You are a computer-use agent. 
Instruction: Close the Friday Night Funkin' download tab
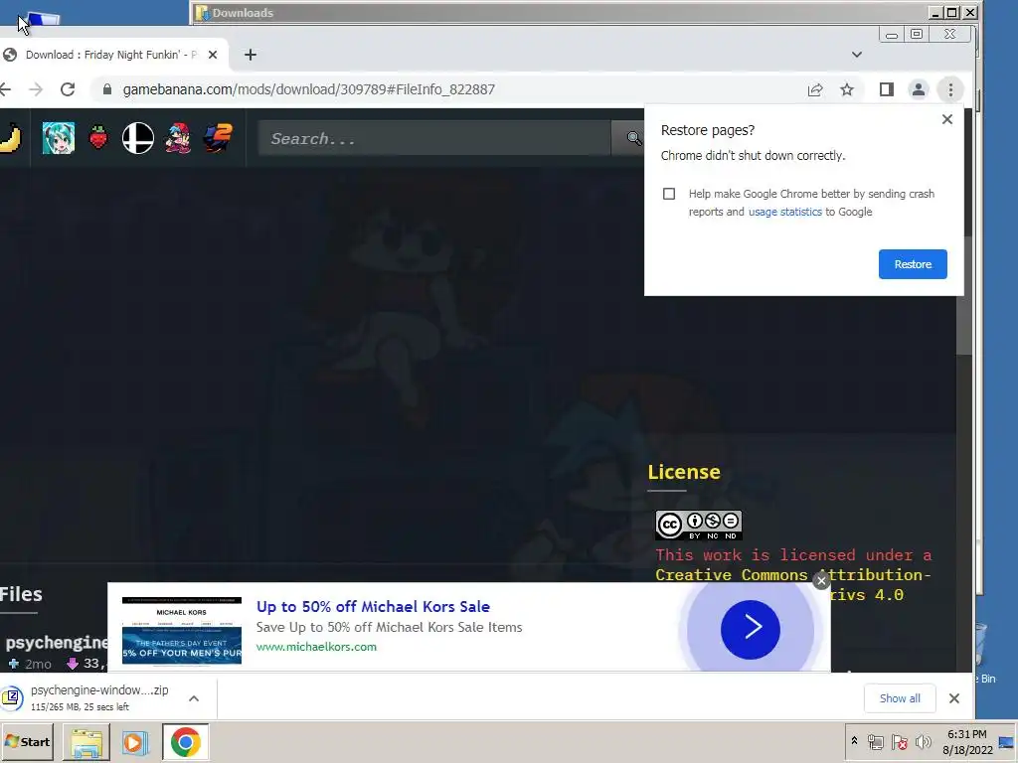[213, 56]
